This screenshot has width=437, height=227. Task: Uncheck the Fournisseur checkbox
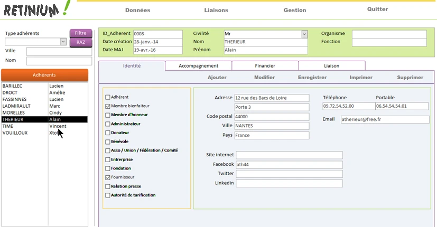pyautogui.click(x=108, y=177)
